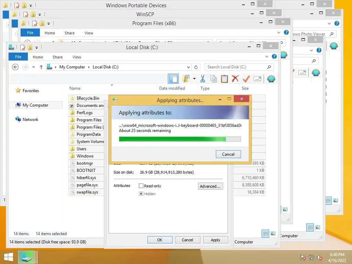Image resolution: width=352 pixels, height=264 pixels.
Task: Switch to the large icons view in the Local Disk status bar
Action: point(273,234)
